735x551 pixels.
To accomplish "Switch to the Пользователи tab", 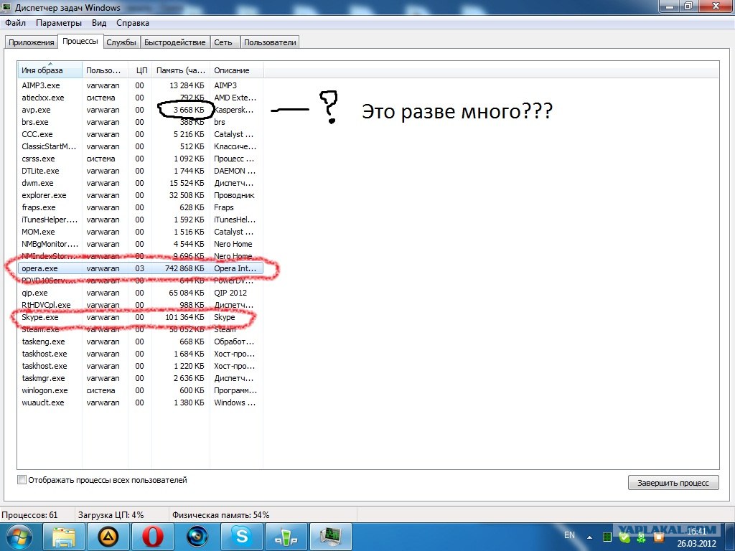I will (270, 42).
